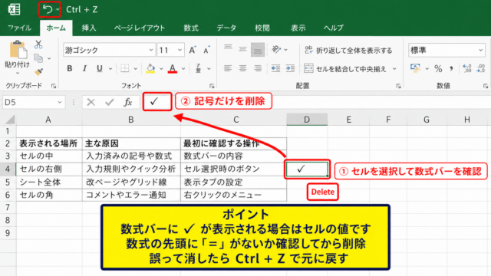Align text to the left
Viewport: 491px width, 276px height.
[x=228, y=68]
